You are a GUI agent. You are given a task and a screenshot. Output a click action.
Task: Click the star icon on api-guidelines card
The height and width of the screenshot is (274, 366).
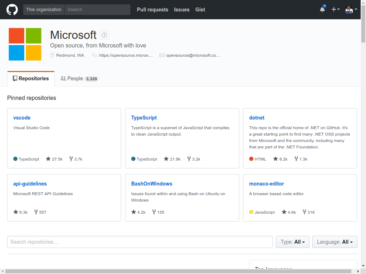point(16,212)
